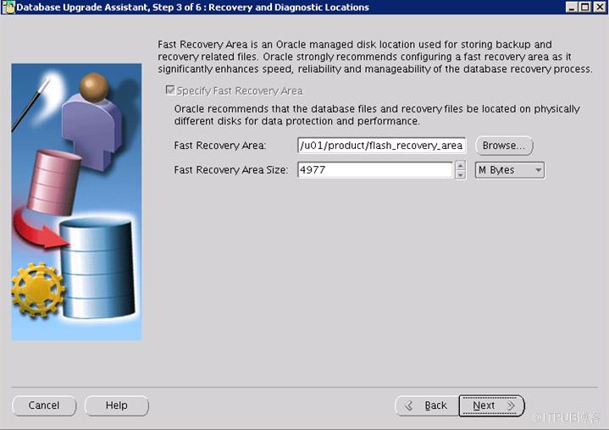Decrease recovery area size with down arrow
609x430 pixels.
460,174
